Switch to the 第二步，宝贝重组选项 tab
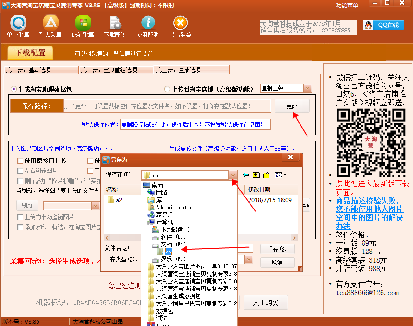413x326 pixels. click(x=116, y=70)
